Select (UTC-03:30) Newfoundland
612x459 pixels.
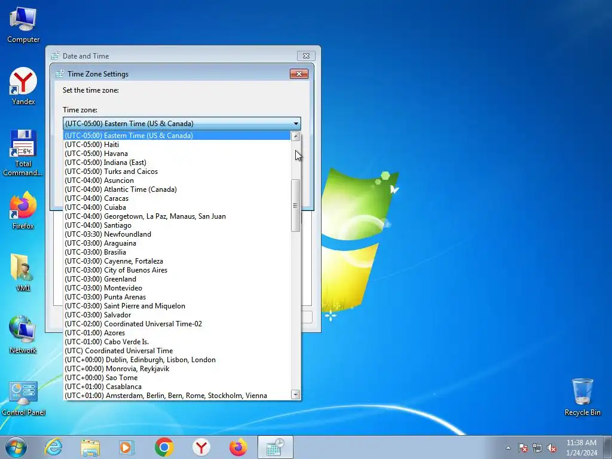pyautogui.click(x=177, y=234)
